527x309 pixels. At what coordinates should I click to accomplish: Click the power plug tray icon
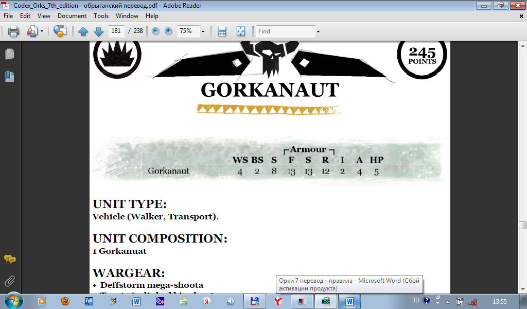coord(460,302)
